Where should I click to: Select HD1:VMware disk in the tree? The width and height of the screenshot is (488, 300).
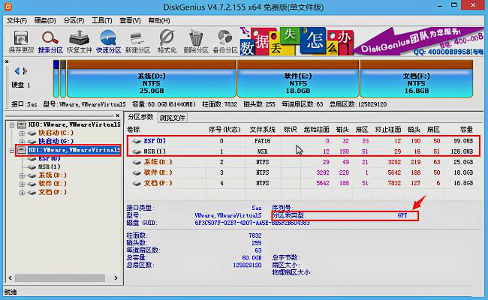pos(74,150)
